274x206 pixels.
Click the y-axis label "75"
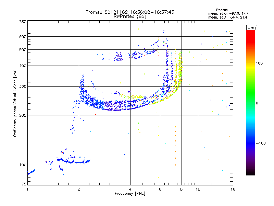[x=24, y=184]
